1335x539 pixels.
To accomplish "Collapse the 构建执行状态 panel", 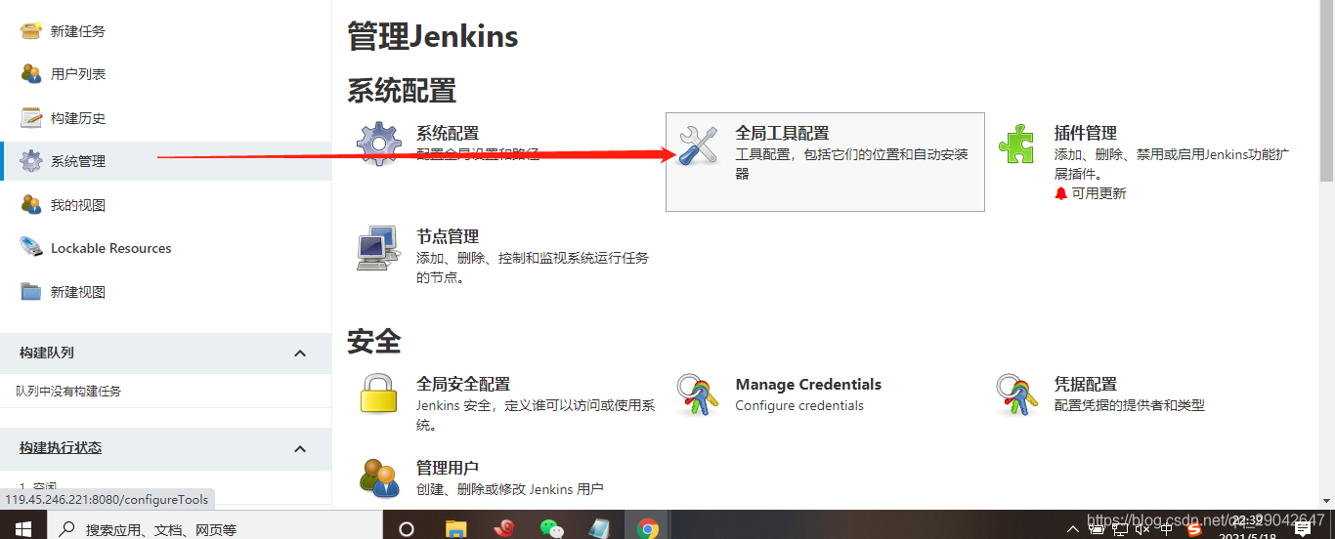I will pos(300,448).
